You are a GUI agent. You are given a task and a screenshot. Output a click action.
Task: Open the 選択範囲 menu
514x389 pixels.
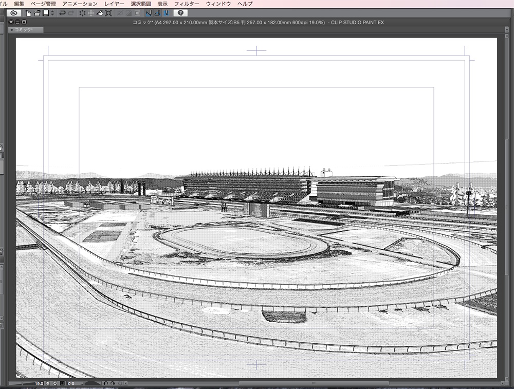point(141,4)
